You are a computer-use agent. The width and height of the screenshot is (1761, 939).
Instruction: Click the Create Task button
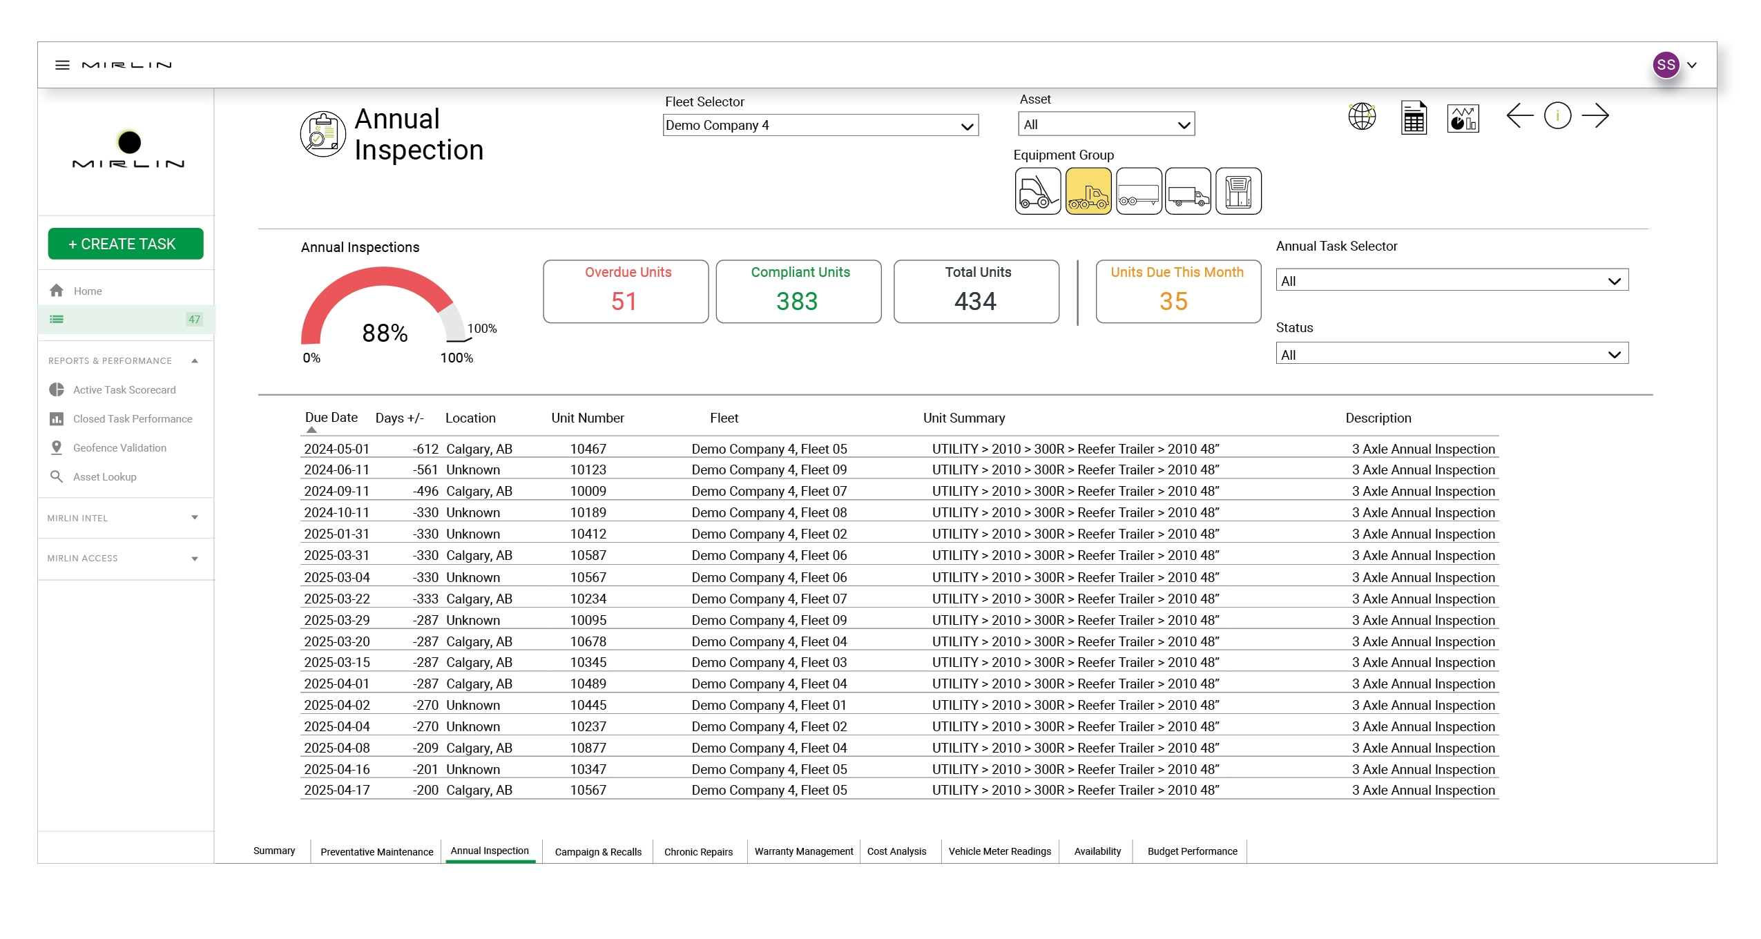pyautogui.click(x=126, y=244)
